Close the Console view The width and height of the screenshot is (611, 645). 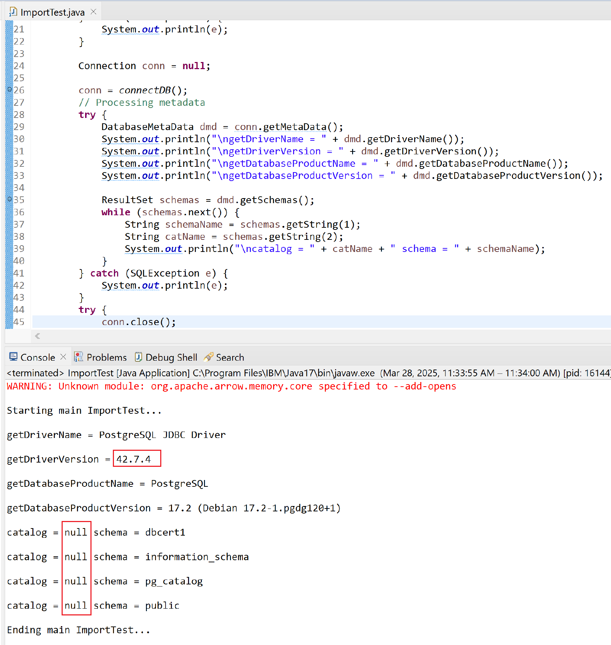63,357
